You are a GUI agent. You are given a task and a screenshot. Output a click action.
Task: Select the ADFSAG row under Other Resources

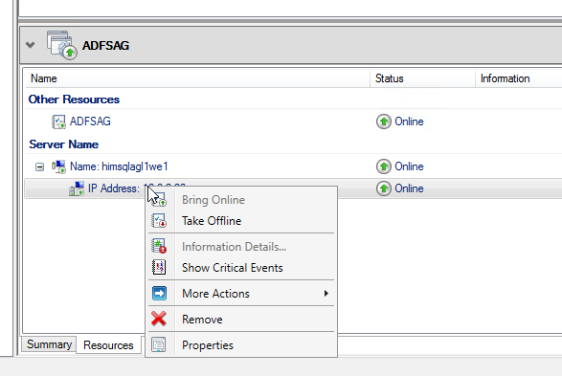293,122
